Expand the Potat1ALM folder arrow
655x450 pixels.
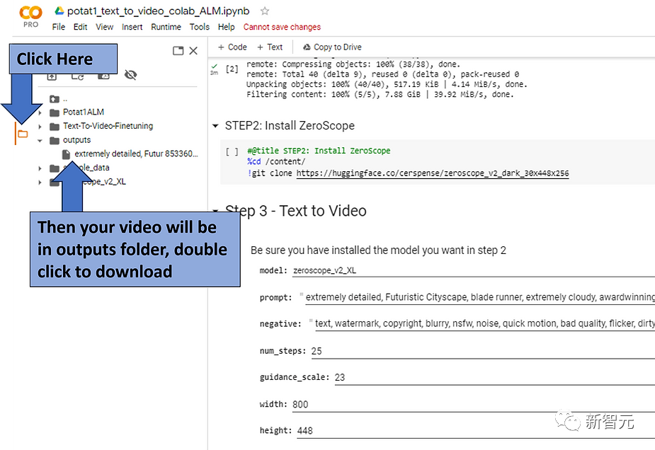(x=40, y=112)
